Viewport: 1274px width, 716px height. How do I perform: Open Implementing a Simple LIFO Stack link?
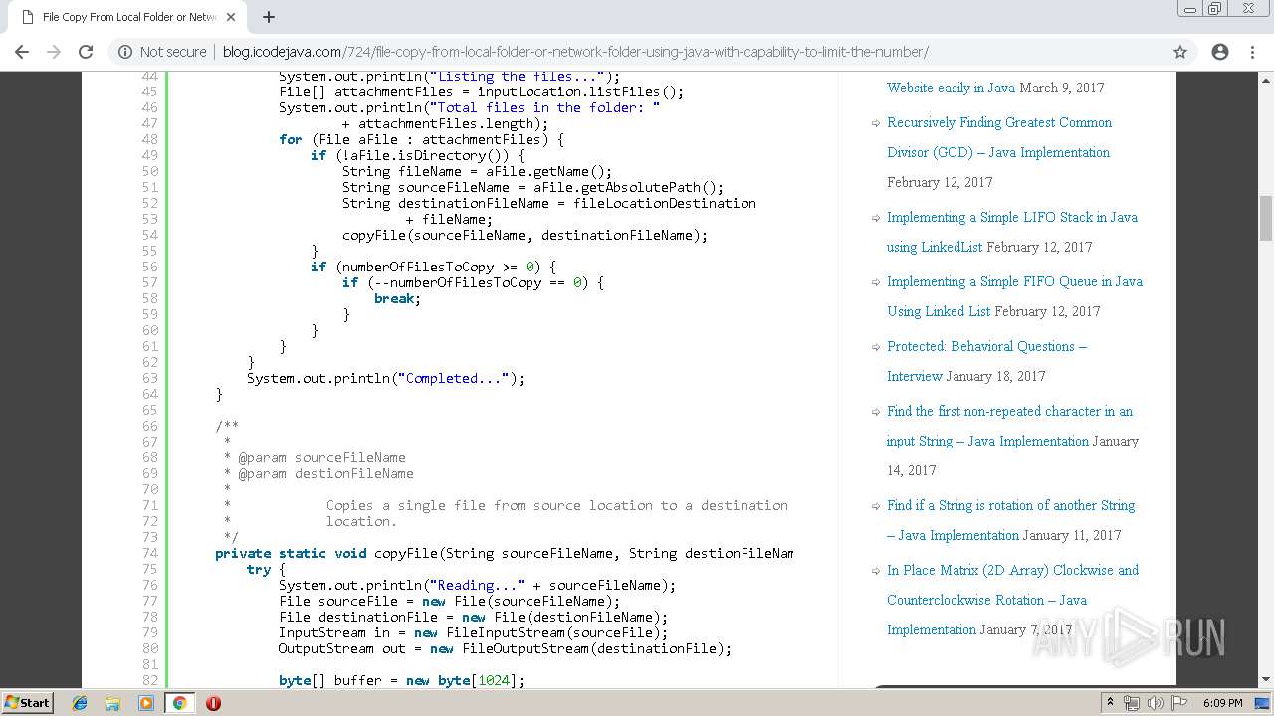1011,232
